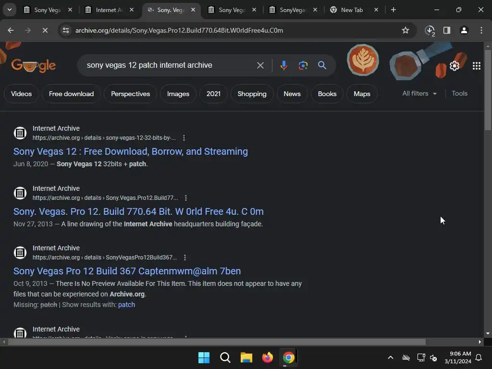Select the Perspectives filter

[131, 94]
